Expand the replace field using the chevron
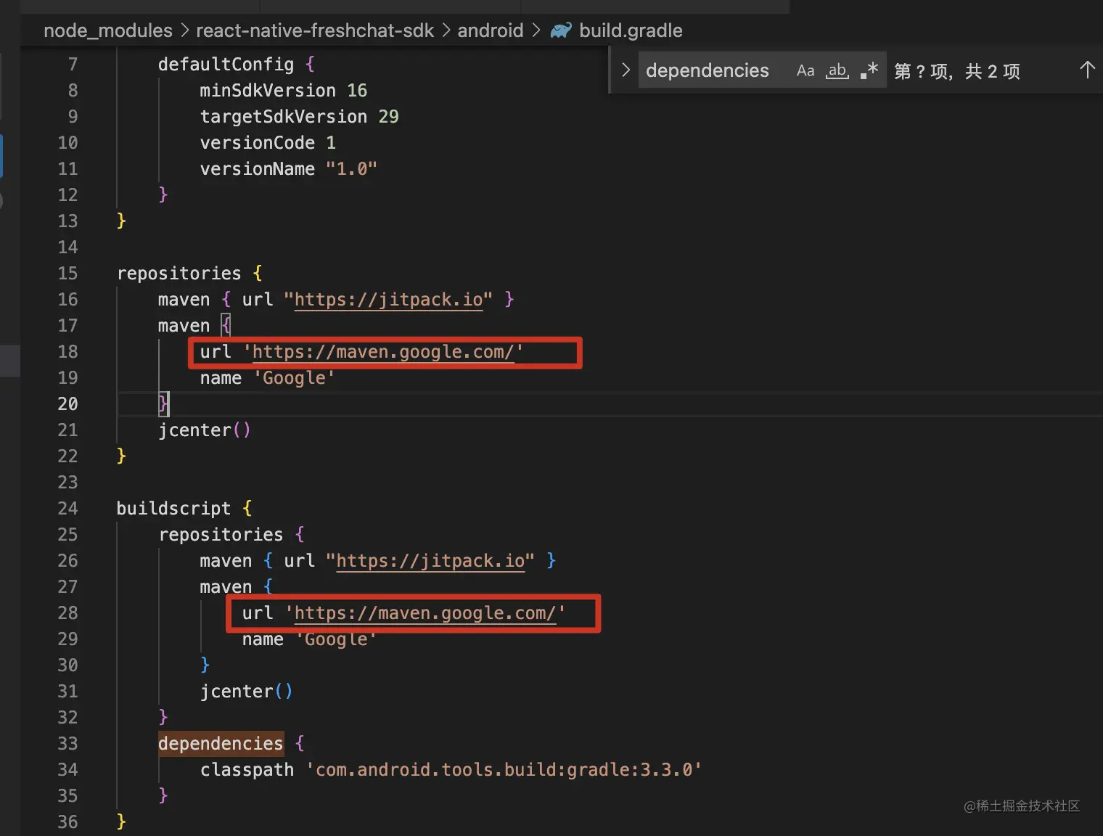 coord(626,70)
